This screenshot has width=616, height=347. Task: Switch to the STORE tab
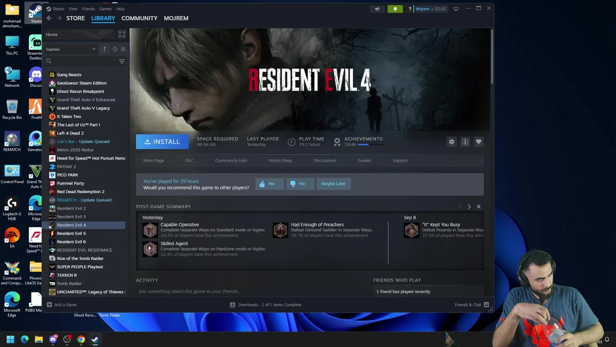click(76, 18)
